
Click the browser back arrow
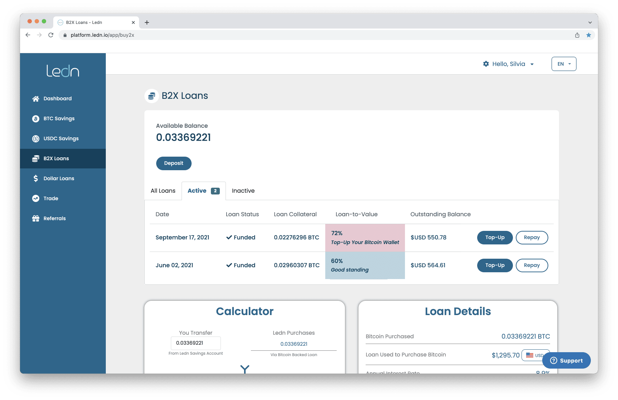coord(28,35)
